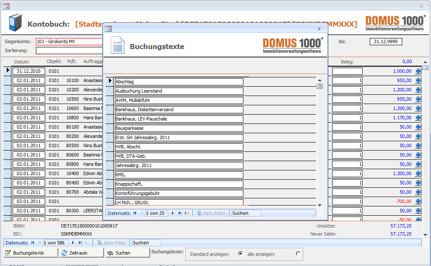The image size is (431, 266).
Task: Click the blue plus icon for 955,00 first row
Action: 418,81
